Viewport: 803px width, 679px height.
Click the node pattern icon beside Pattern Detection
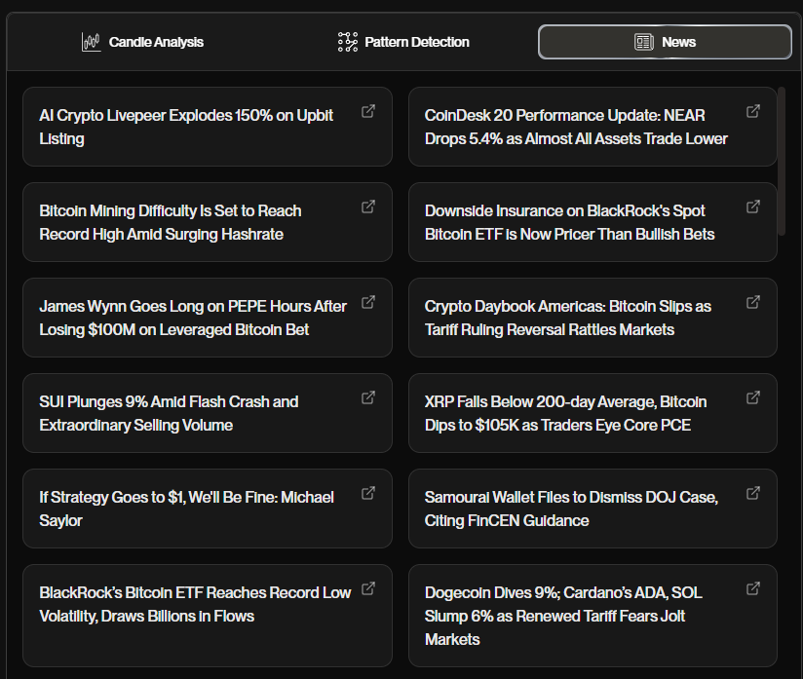click(x=348, y=42)
